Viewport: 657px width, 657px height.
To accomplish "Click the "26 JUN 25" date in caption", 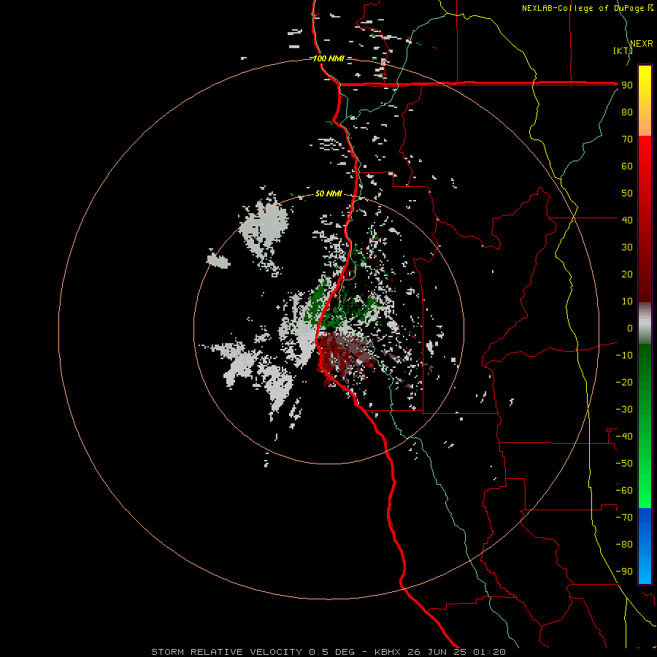I will point(437,652).
